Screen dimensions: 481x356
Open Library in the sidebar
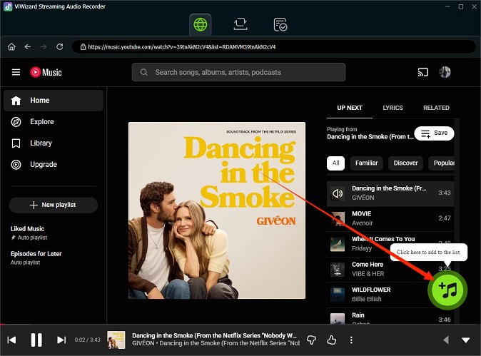(x=54, y=143)
